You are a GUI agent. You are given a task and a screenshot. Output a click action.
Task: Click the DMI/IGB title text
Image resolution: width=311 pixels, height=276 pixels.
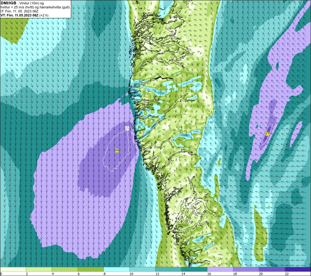click(8, 3)
